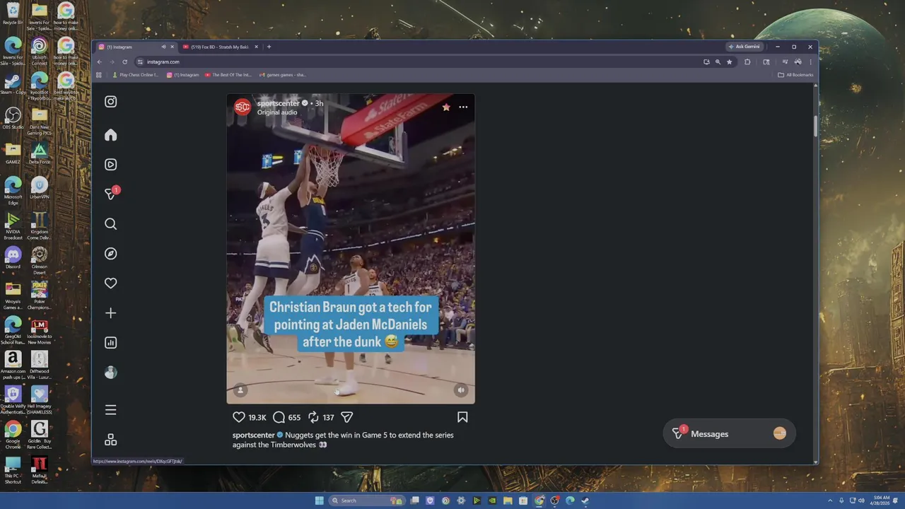The width and height of the screenshot is (905, 509).
Task: Open the taskbar clock and date
Action: (x=881, y=501)
